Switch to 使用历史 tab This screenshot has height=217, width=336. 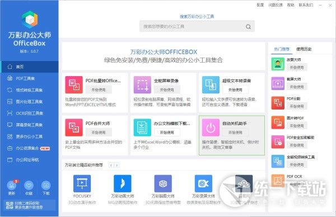[304, 49]
